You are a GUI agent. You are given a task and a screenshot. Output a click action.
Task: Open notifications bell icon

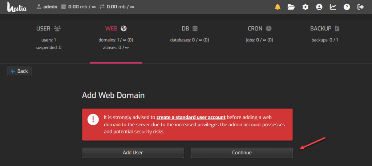278,7
